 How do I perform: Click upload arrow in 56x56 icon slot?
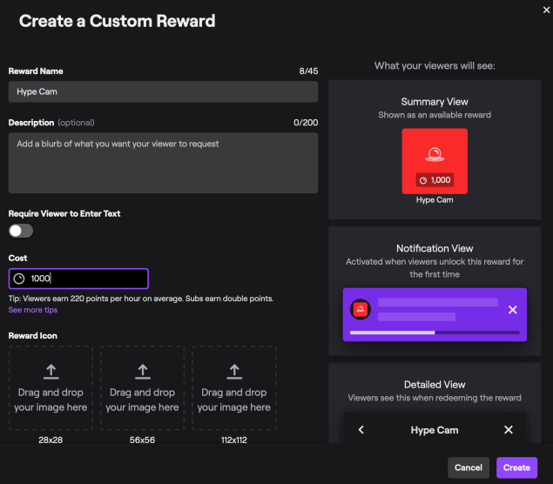click(x=144, y=372)
